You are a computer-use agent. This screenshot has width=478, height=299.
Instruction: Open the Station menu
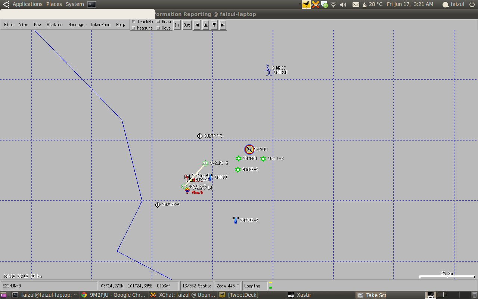point(55,25)
